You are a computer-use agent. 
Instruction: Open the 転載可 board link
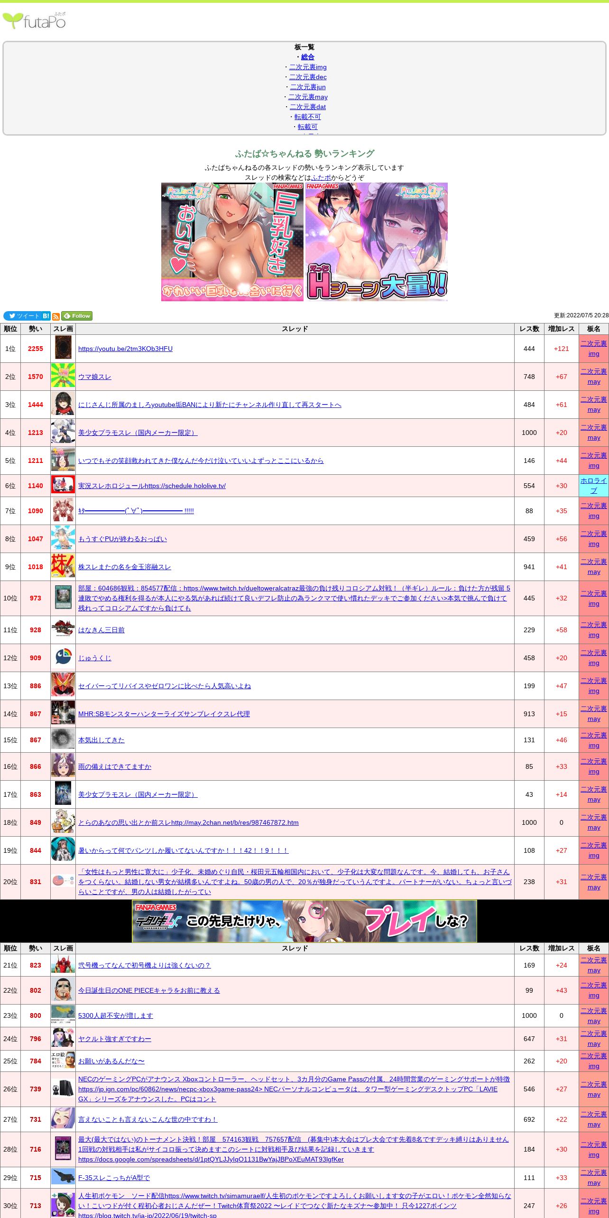(x=308, y=127)
